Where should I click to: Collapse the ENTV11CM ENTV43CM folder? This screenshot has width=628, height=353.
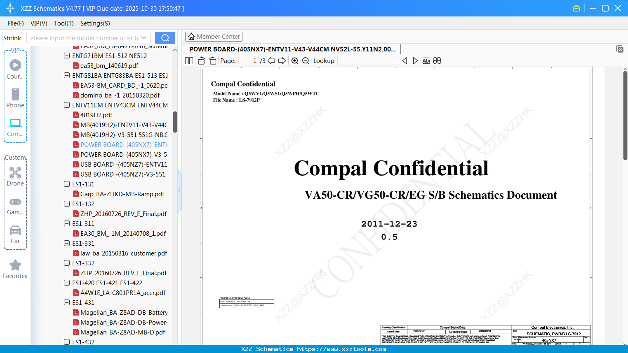tap(67, 105)
